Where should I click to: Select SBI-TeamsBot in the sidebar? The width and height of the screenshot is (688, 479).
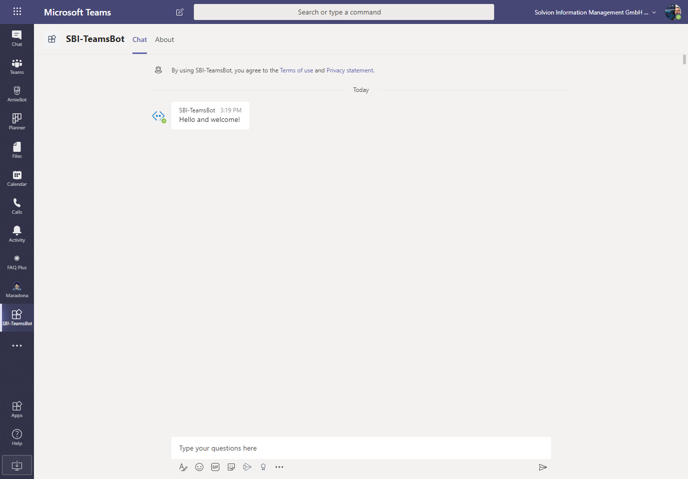[17, 318]
